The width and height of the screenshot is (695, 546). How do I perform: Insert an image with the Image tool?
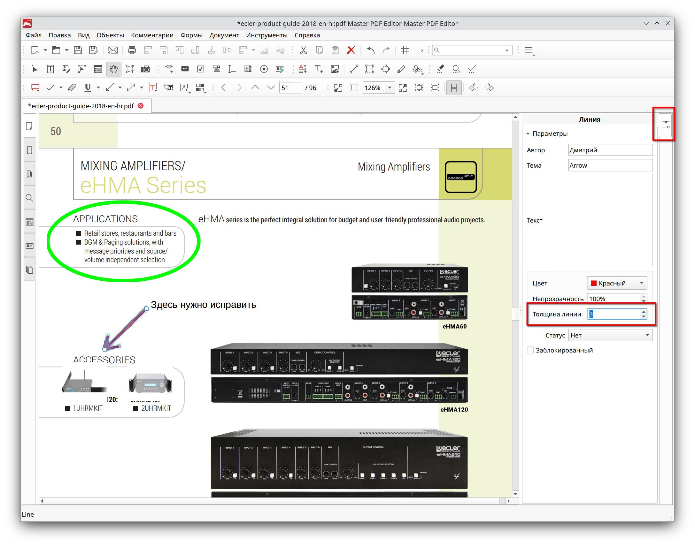[335, 69]
